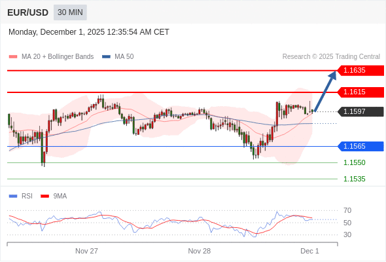Image resolution: width=386 pixels, height=262 pixels.
Task: Select the 9MA legend label
Action: 60,196
